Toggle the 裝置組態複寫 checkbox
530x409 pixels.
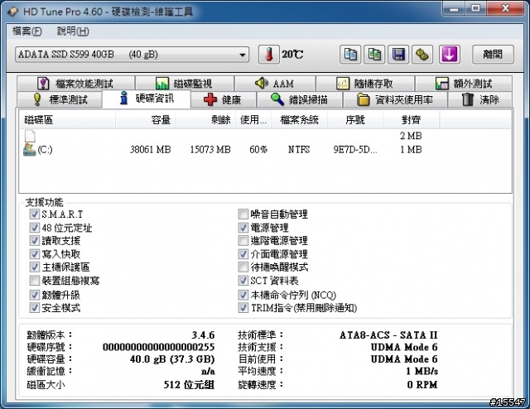click(34, 281)
